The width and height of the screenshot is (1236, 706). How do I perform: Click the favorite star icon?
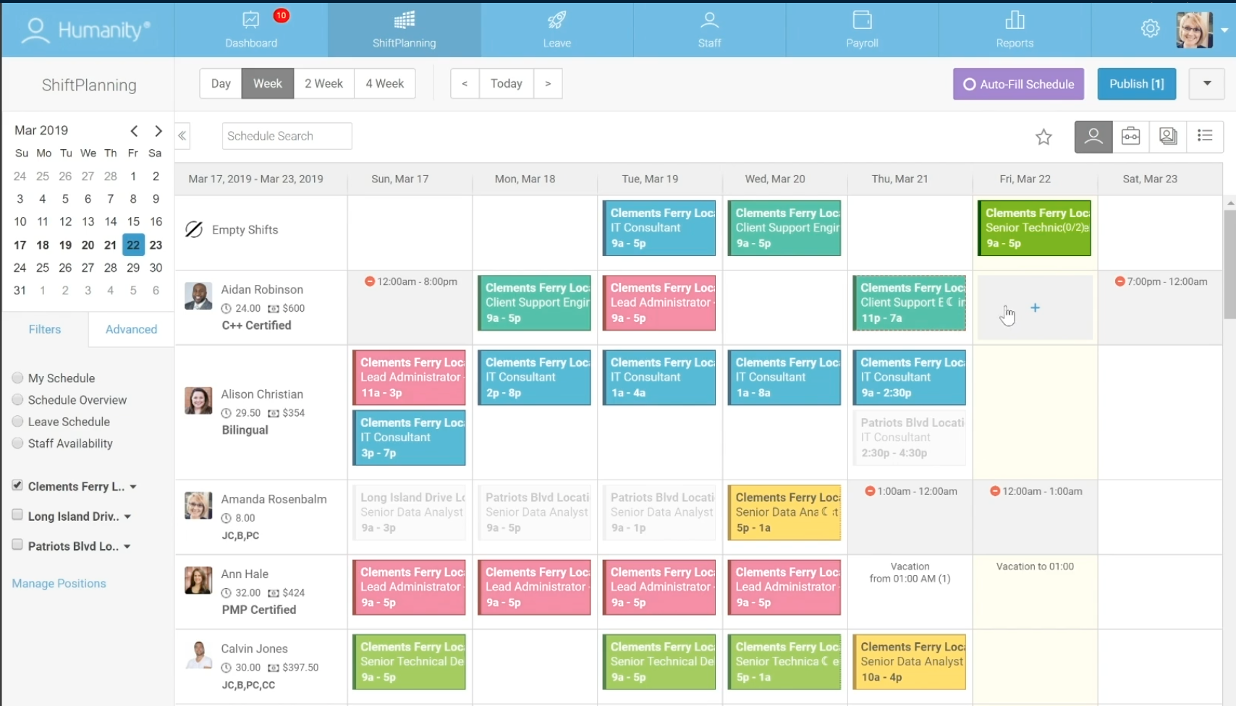(x=1044, y=137)
